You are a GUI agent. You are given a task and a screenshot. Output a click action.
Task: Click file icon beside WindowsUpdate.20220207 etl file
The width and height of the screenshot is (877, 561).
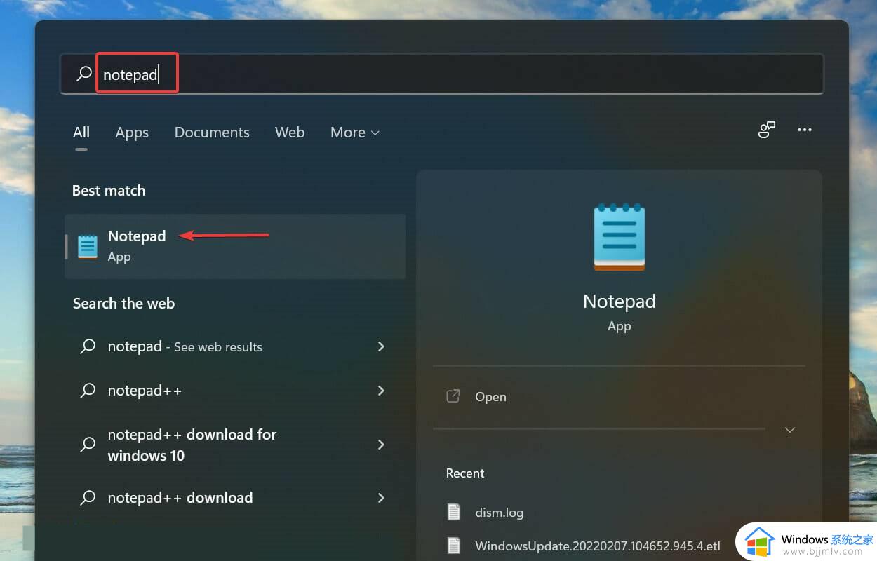(x=454, y=545)
